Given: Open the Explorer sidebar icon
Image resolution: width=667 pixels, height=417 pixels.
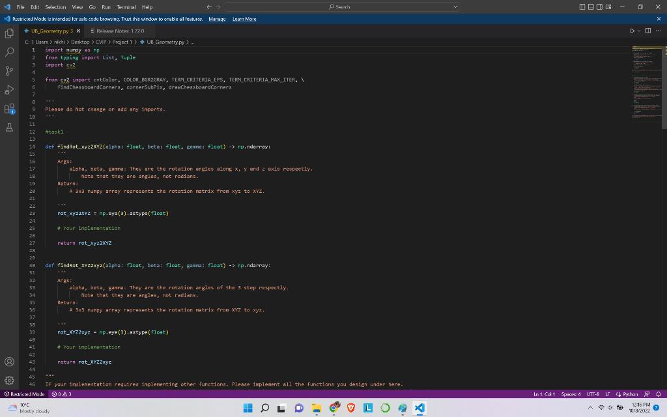Looking at the screenshot, I should point(9,33).
